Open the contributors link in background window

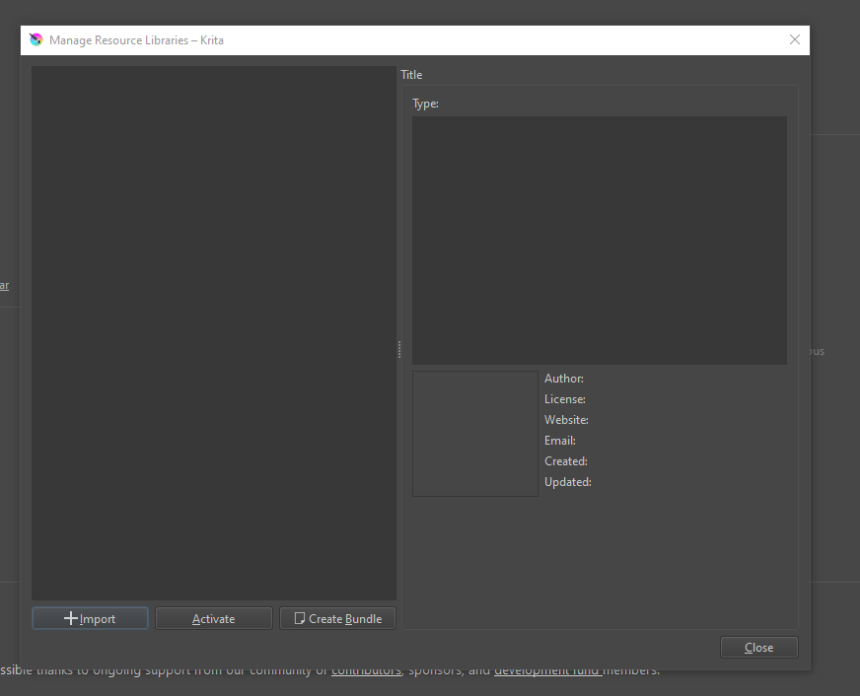point(366,671)
